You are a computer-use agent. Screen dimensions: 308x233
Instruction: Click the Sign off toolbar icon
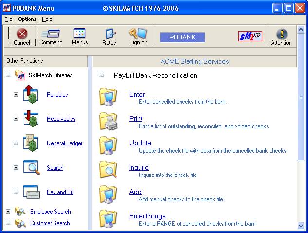pyautogui.click(x=138, y=33)
